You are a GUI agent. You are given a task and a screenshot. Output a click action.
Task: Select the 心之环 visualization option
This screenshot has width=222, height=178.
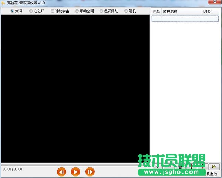pyautogui.click(x=37, y=11)
